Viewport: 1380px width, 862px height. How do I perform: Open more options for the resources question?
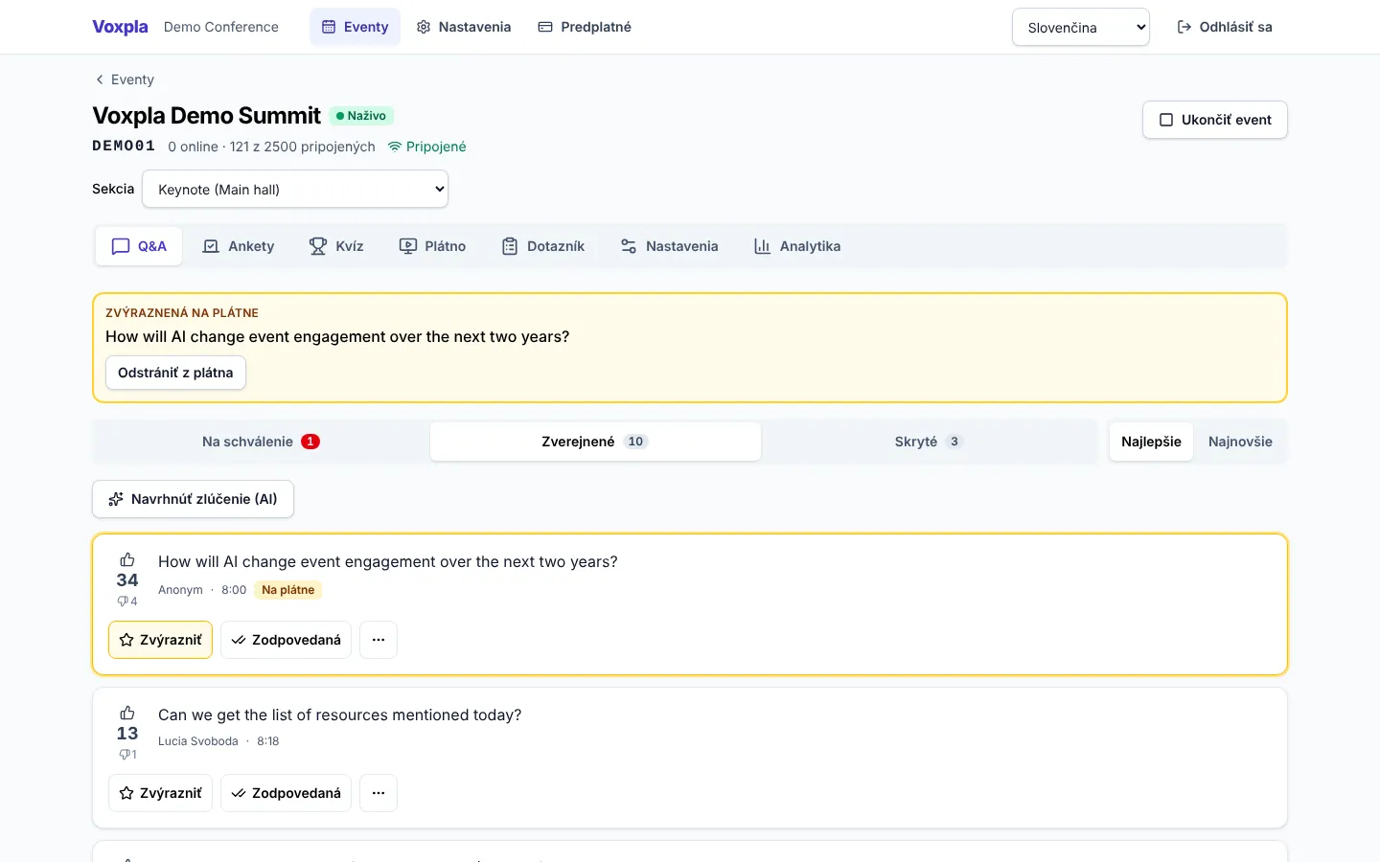point(379,793)
